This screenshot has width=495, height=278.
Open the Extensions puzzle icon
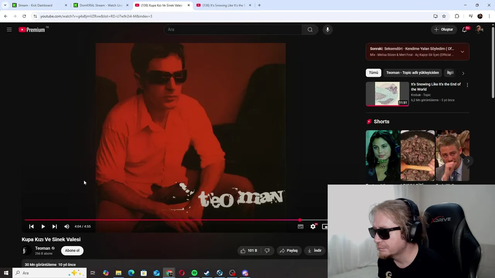click(x=457, y=16)
